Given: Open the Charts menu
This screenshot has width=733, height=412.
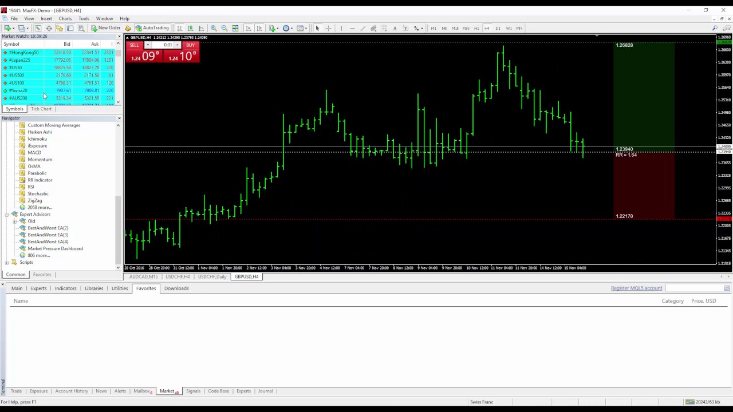Looking at the screenshot, I should pos(65,18).
